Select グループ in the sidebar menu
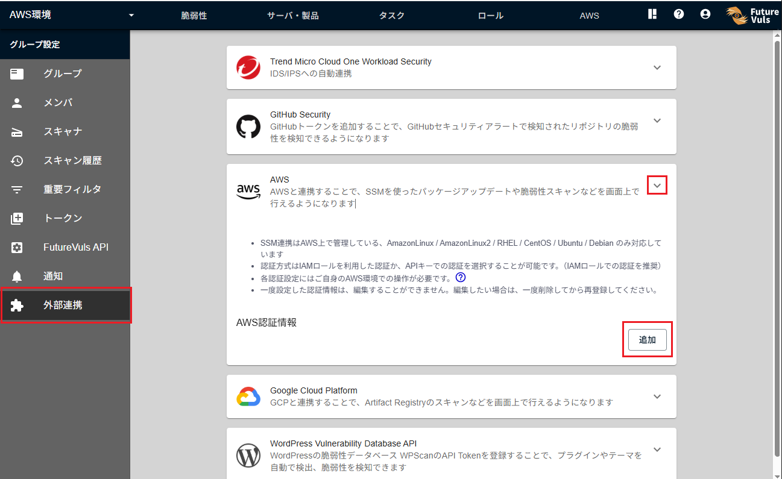Viewport: 782px width, 479px height. click(x=65, y=74)
